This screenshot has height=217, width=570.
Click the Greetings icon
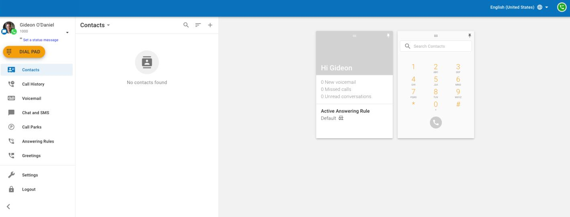(x=11, y=156)
